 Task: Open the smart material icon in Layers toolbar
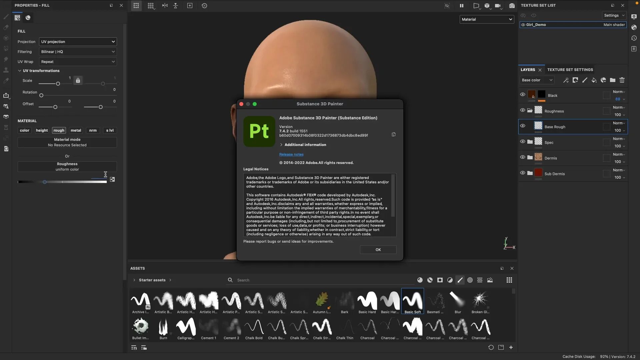tap(603, 80)
